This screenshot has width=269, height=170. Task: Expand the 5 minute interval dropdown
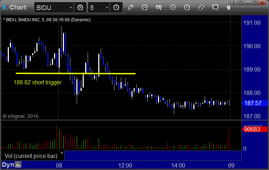[107, 8]
